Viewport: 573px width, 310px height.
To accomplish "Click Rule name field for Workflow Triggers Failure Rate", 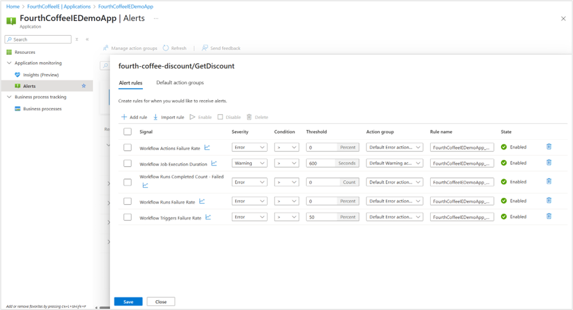I will point(462,217).
